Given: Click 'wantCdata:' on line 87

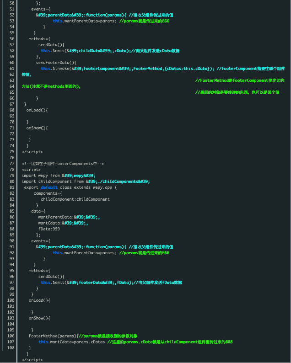Looking at the screenshot, I should 50,223.
